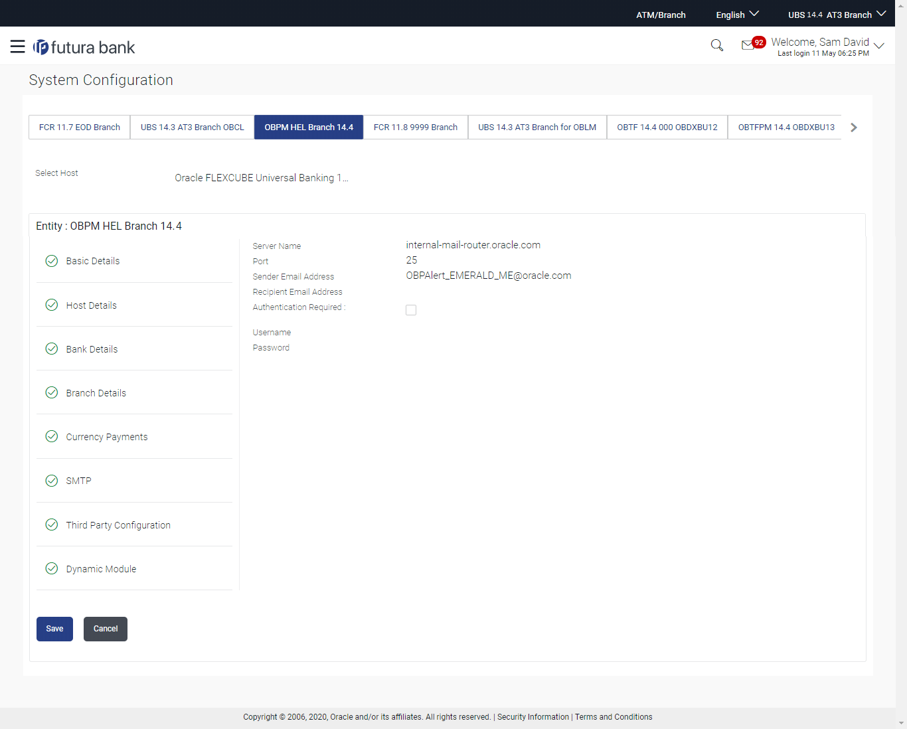Image resolution: width=907 pixels, height=729 pixels.
Task: Open the Terms and Conditions link
Action: pyautogui.click(x=614, y=717)
